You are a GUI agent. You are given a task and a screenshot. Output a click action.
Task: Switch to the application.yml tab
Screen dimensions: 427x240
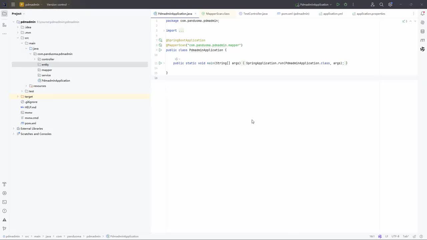(x=333, y=14)
